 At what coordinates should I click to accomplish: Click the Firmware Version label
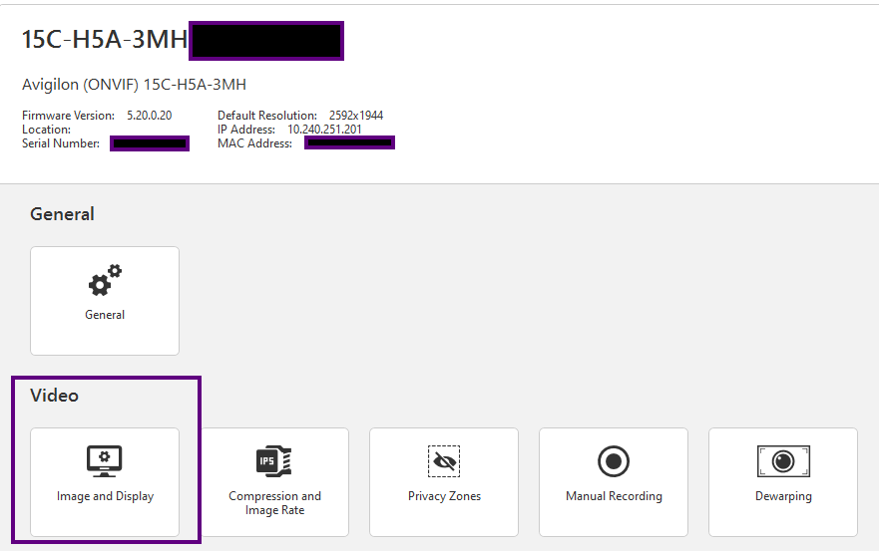68,116
